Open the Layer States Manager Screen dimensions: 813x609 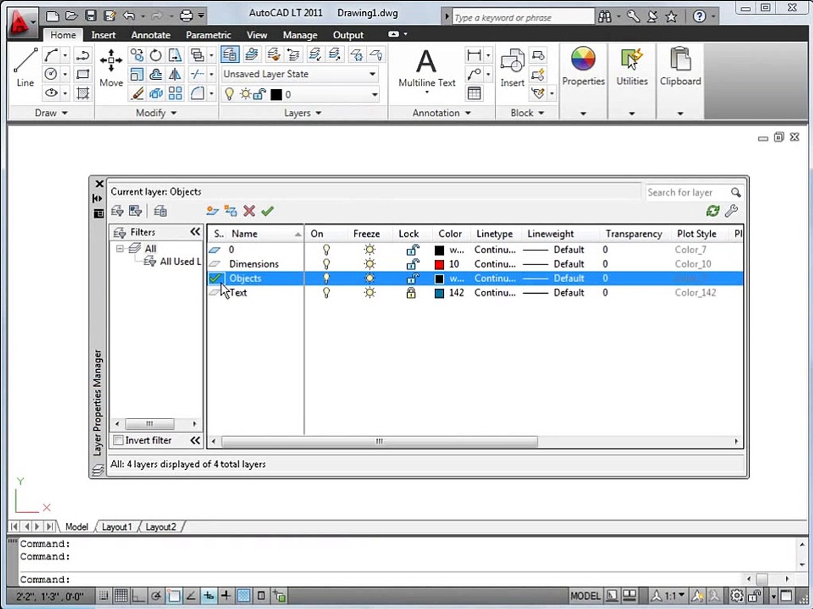(x=160, y=211)
